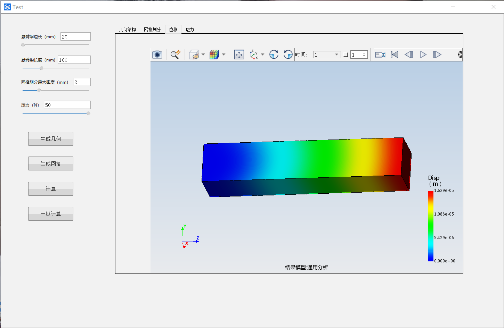Rotate view counterclockwise with toolbar icon
The width and height of the screenshot is (504, 328).
pos(288,54)
